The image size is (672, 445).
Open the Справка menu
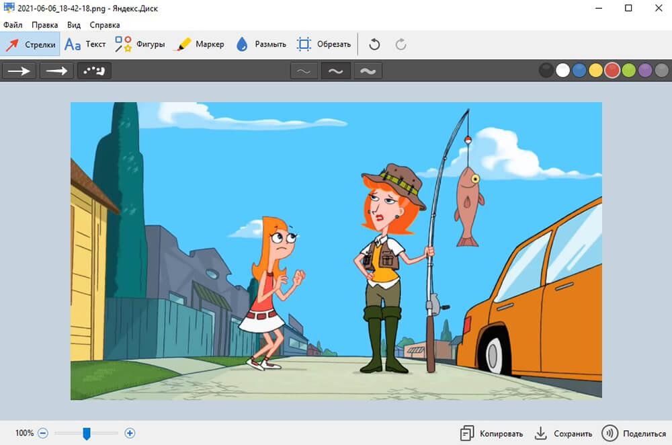tap(105, 25)
